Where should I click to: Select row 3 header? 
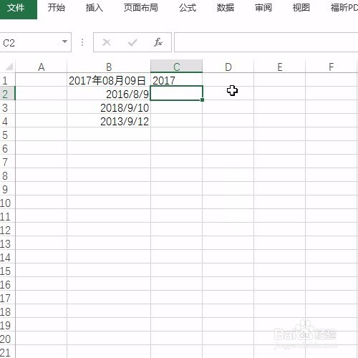point(7,107)
